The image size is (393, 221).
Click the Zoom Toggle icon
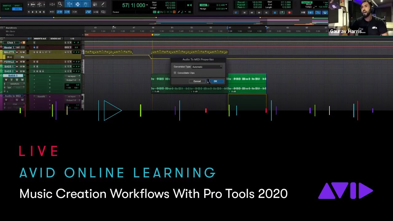tap(52, 4)
